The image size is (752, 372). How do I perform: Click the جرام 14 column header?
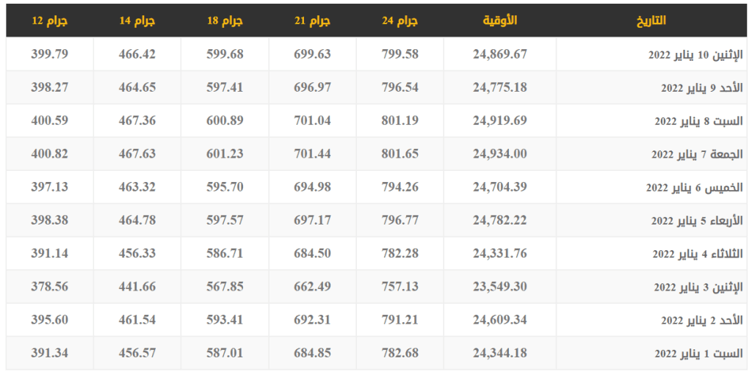pos(137,21)
